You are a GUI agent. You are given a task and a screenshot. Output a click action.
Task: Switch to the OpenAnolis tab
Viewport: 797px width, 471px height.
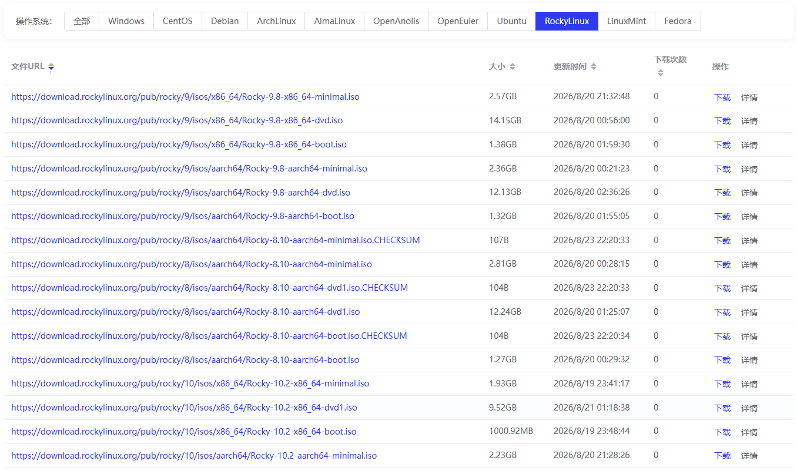pos(396,21)
